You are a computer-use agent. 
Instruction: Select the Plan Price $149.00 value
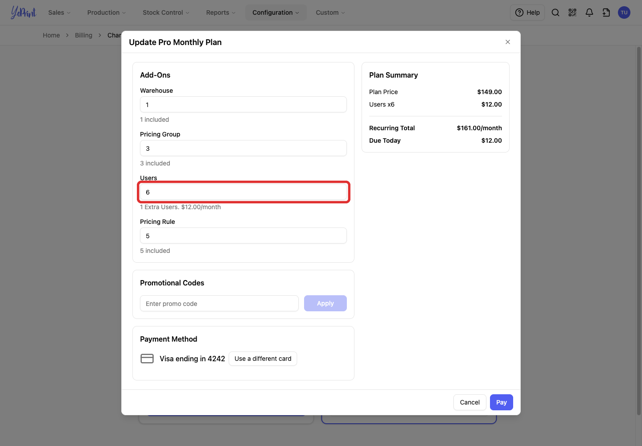coord(490,92)
